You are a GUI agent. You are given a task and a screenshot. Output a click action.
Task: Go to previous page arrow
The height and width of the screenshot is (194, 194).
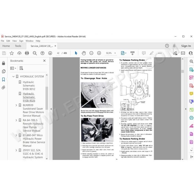(42, 53)
